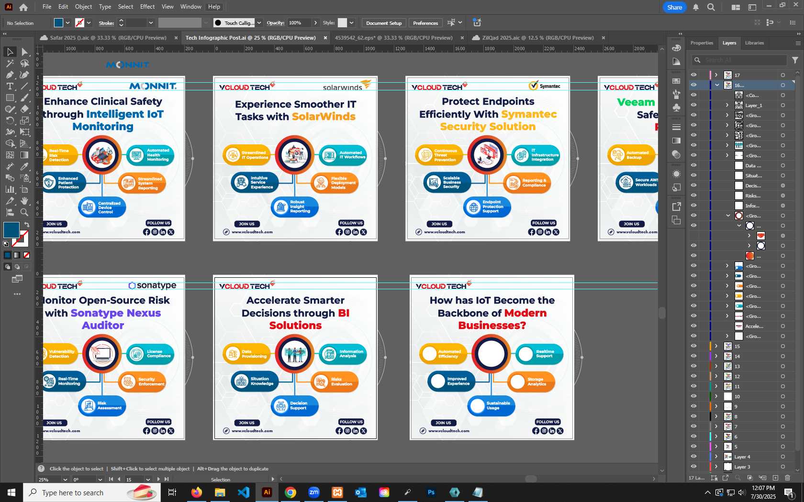Click the blue Fill color swatch
This screenshot has width=804, height=502.
11,230
